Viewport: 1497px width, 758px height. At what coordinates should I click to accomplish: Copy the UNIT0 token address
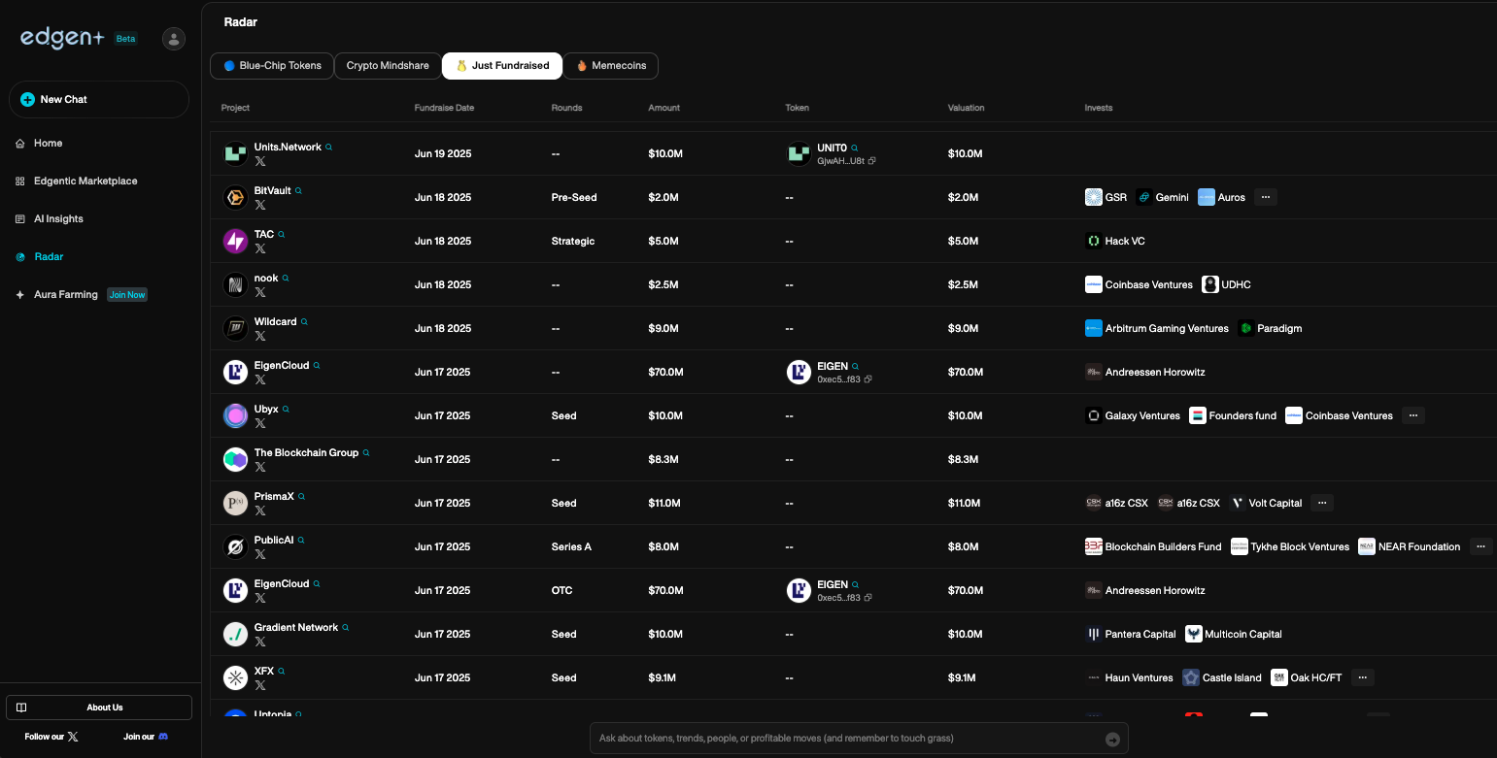[871, 161]
